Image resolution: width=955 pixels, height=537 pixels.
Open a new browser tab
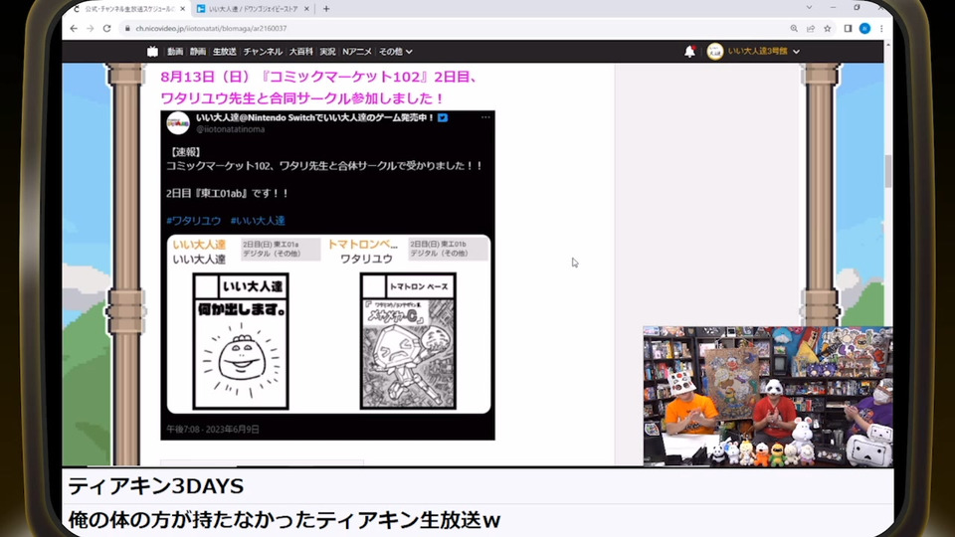(x=326, y=9)
